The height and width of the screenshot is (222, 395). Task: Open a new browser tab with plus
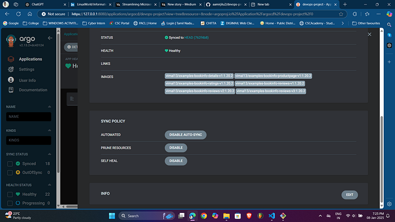pos(345,5)
